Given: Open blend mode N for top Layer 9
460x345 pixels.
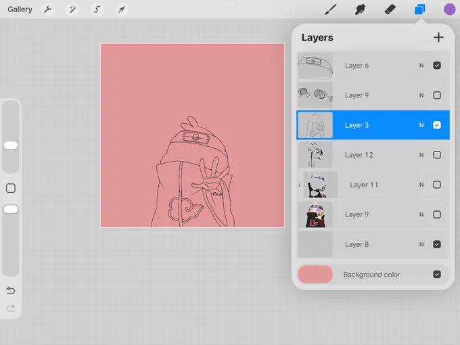Looking at the screenshot, I should click(x=421, y=95).
